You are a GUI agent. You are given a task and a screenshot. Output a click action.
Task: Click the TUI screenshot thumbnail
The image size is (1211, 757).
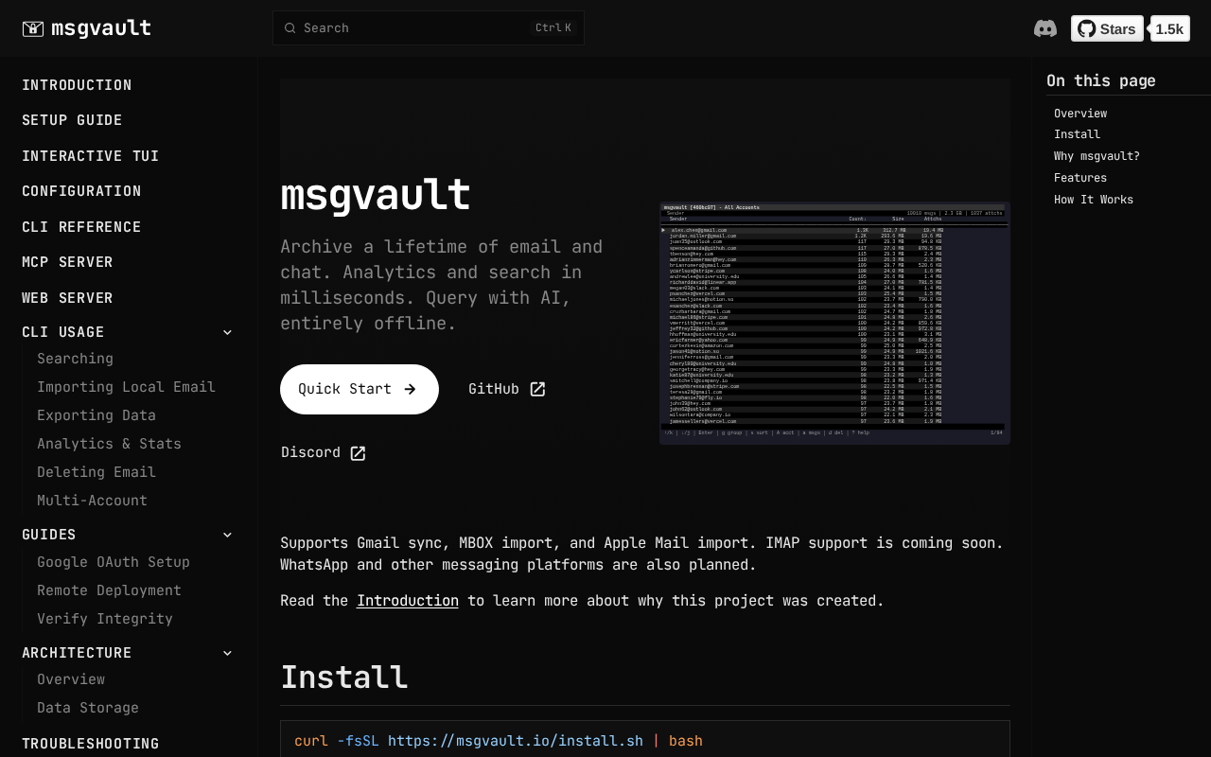[x=834, y=323]
